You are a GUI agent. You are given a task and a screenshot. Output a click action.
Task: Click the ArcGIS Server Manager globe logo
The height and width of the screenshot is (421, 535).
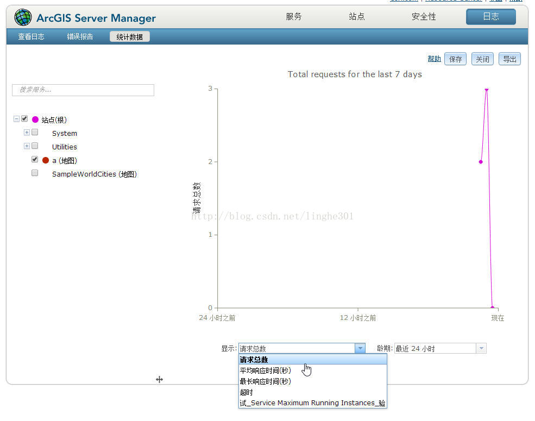(23, 17)
